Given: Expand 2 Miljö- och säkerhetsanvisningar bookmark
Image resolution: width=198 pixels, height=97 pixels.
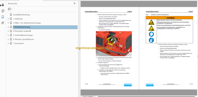Looking at the screenshot, I should coord(8,23).
